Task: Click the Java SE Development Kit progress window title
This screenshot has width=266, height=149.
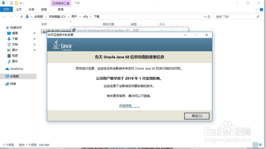Action: pyautogui.click(x=107, y=30)
